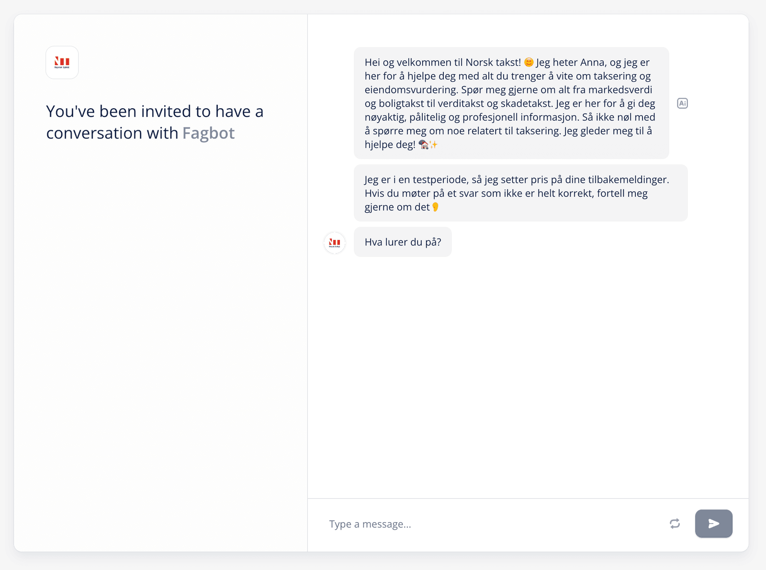Screen dimensions: 766x570
Task: Click the lightbulb emoji in the test-period message
Action: point(435,207)
